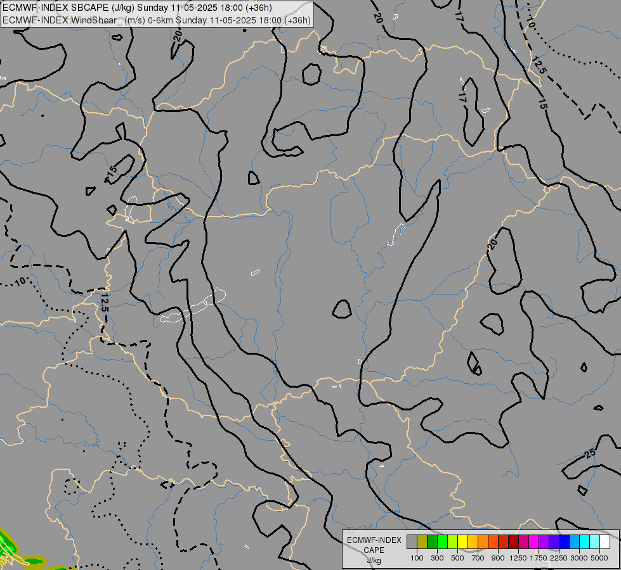Click the legend value 700
The height and width of the screenshot is (570, 621).
point(478,558)
